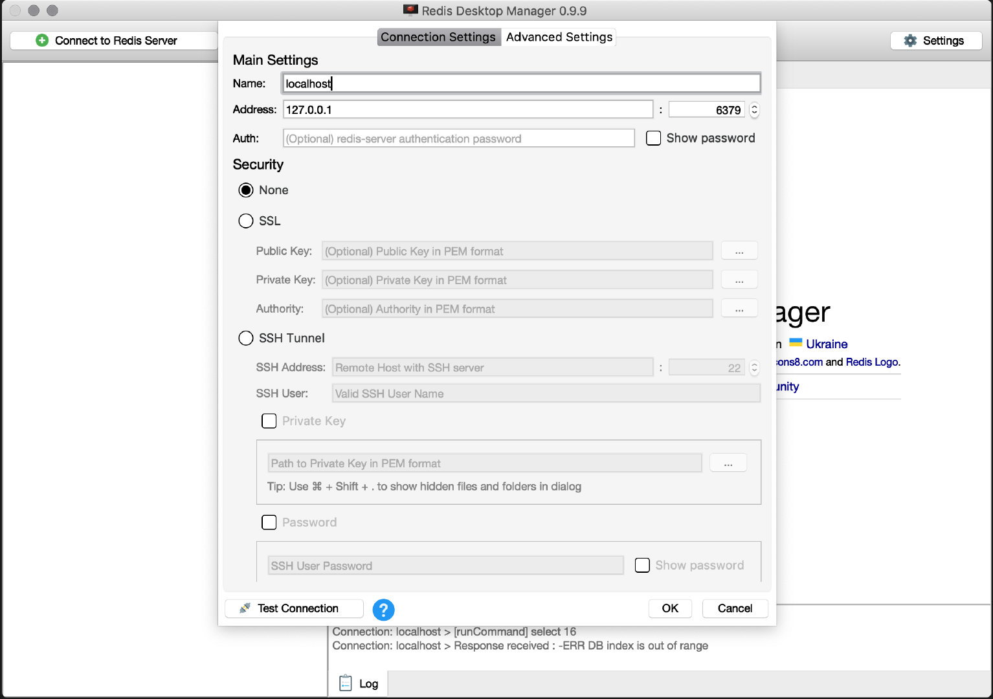Confirm dialog with OK button
Image resolution: width=993 pixels, height=699 pixels.
670,608
